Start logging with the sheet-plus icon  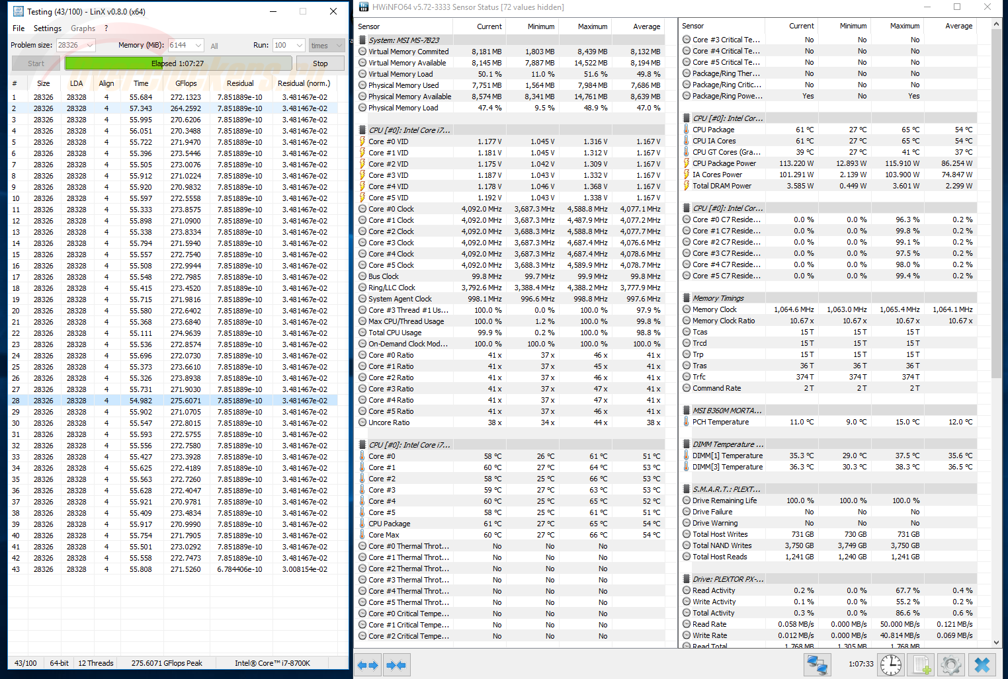pyautogui.click(x=921, y=664)
